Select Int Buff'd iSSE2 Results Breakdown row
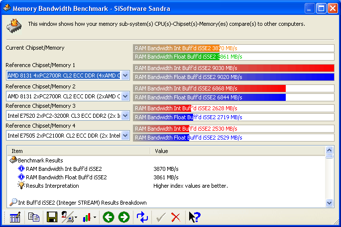Viewport: 341px width, 227px height. [166, 203]
